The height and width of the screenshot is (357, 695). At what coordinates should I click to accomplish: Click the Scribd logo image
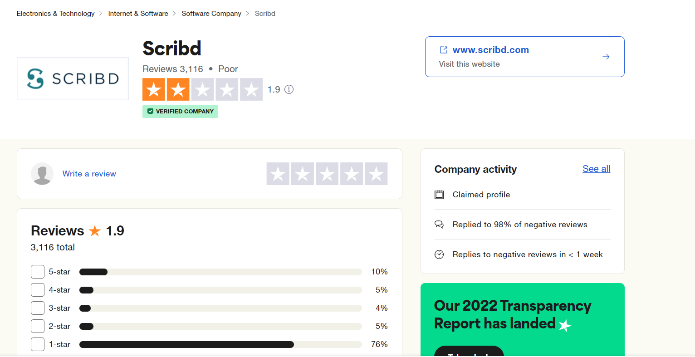[73, 78]
